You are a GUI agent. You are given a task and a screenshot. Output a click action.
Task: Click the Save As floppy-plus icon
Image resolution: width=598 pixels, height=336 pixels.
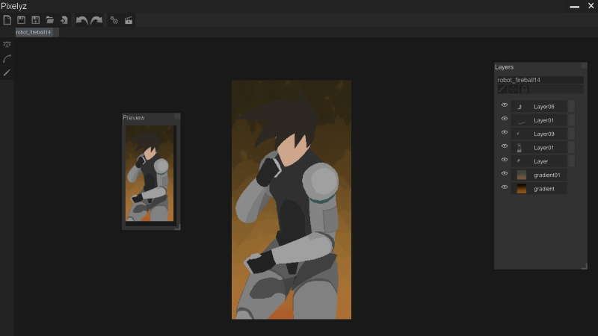35,20
